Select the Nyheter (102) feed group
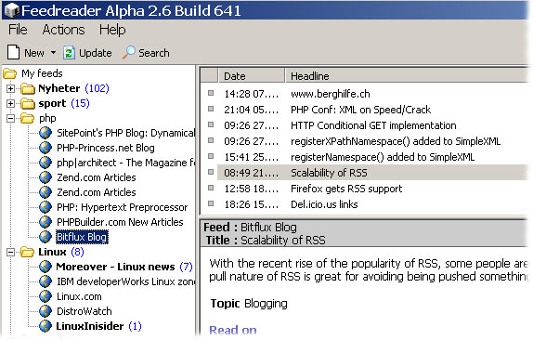Screen dimensions: 533x340 pyautogui.click(x=73, y=88)
